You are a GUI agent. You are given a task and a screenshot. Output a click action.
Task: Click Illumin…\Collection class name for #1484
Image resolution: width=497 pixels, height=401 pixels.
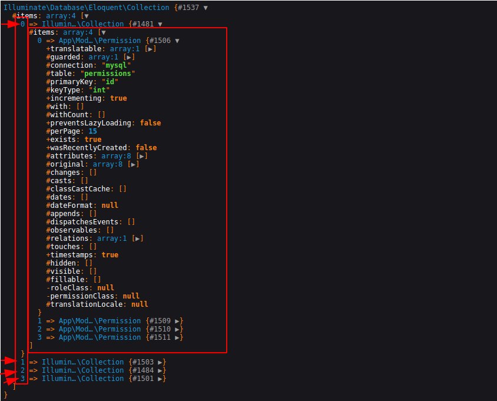pos(82,370)
